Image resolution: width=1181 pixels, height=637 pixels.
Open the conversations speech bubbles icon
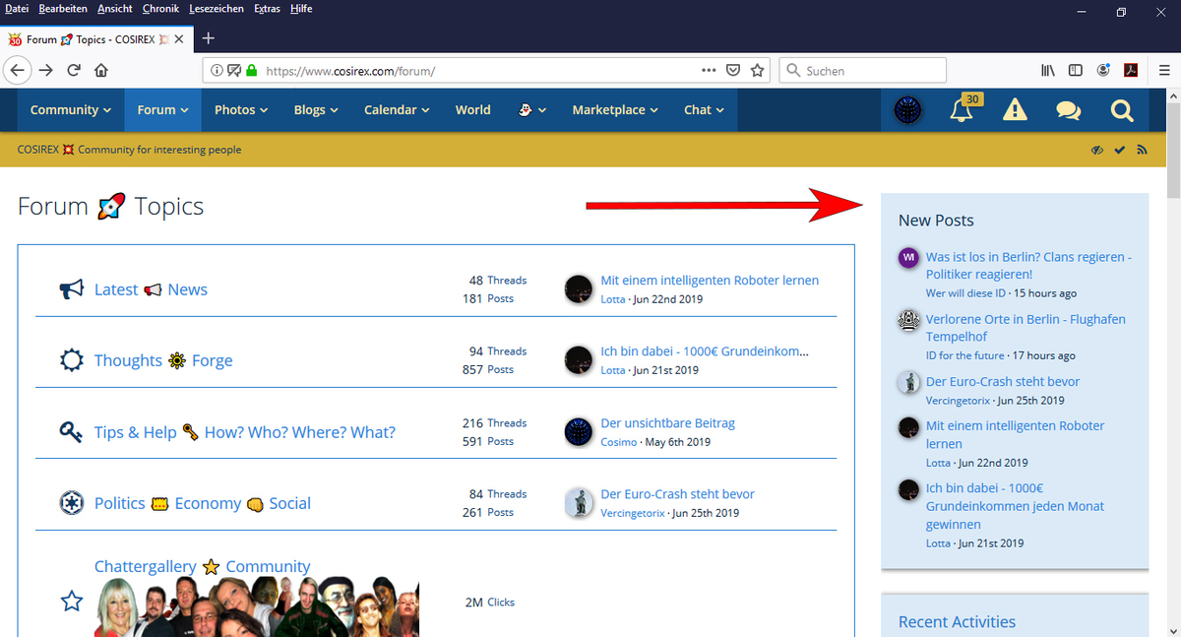(1069, 110)
